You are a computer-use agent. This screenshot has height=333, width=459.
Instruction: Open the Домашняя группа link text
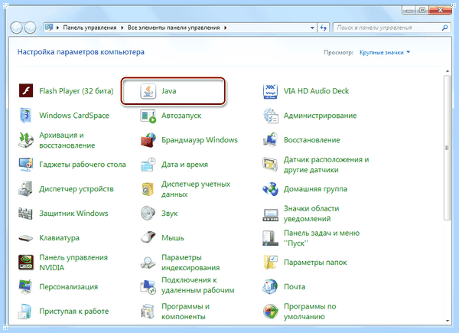pos(315,189)
